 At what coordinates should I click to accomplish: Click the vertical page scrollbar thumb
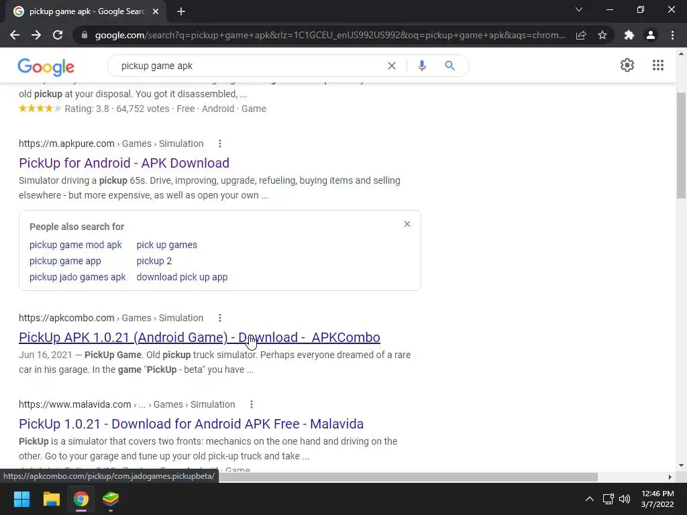(681, 145)
